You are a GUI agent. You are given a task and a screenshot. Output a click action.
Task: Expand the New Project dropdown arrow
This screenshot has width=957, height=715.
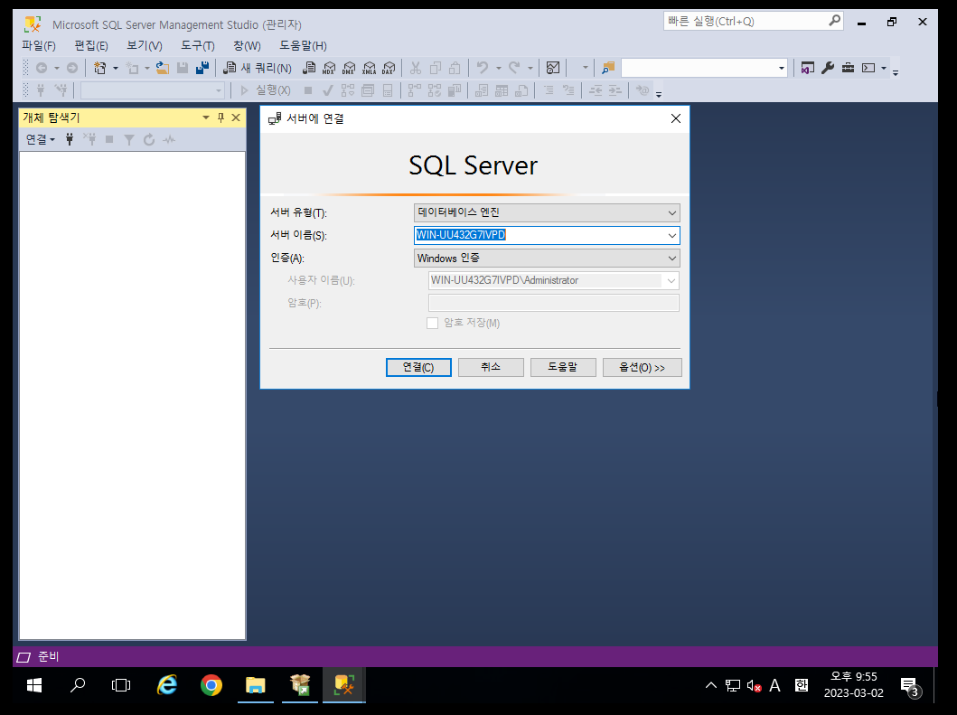[x=116, y=68]
